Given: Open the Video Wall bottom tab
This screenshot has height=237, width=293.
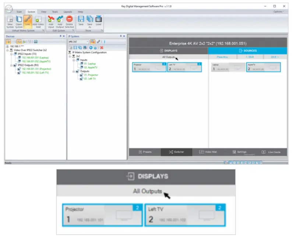Looking at the screenshot, I should pyautogui.click(x=208, y=152).
